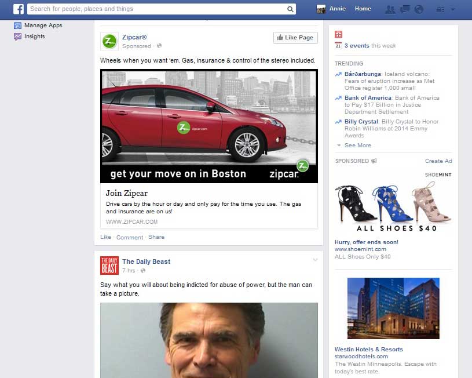
Task: Open the 3 events link
Action: (x=357, y=46)
